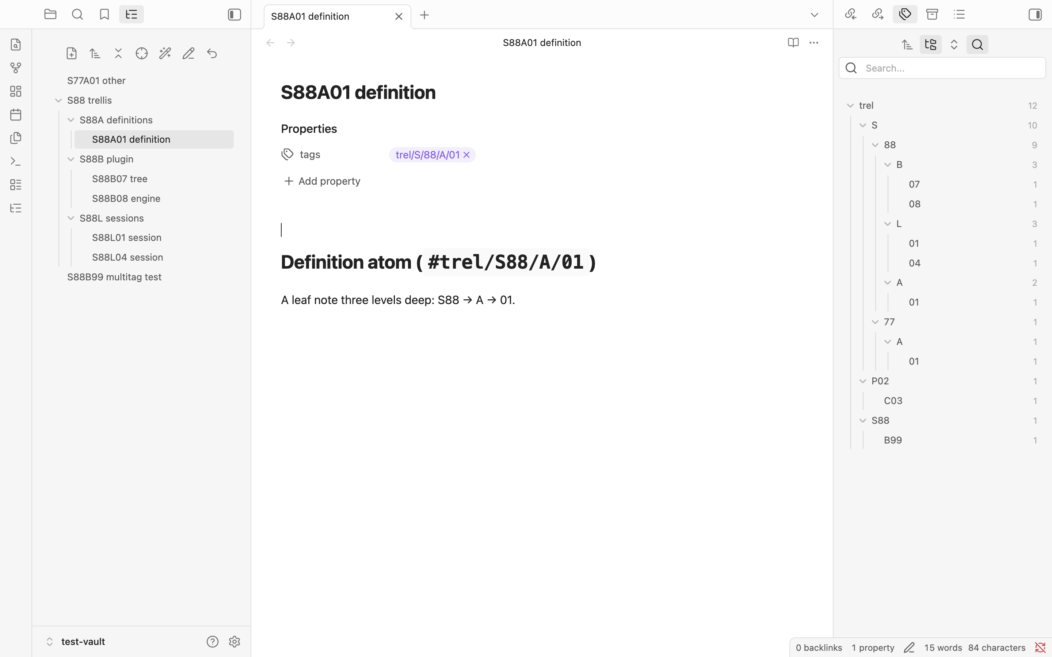1052x657 pixels.
Task: Switch to reading view book icon
Action: (x=793, y=43)
